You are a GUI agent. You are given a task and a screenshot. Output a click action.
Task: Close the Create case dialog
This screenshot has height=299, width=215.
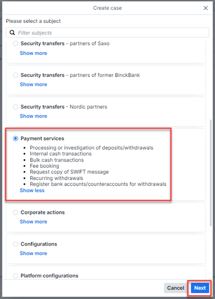[206, 8]
